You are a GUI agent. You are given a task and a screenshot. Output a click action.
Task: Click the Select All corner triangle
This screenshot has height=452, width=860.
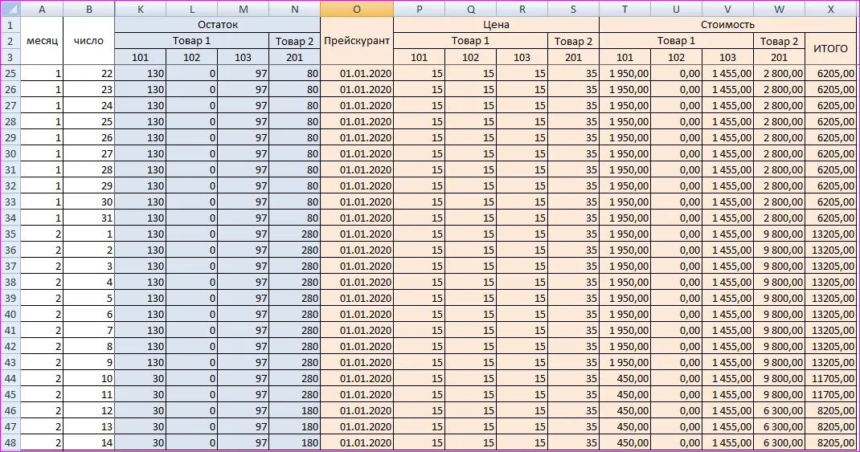pyautogui.click(x=10, y=9)
